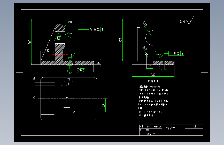Image resolution: width=224 pixels, height=145 pixels.
Task: Select the parallelism tolerance frame with 0.02 B
Action: click(x=96, y=30)
